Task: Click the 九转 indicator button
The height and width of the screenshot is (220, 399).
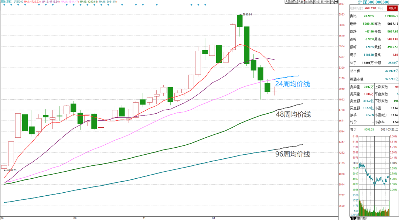Action: point(301,1)
